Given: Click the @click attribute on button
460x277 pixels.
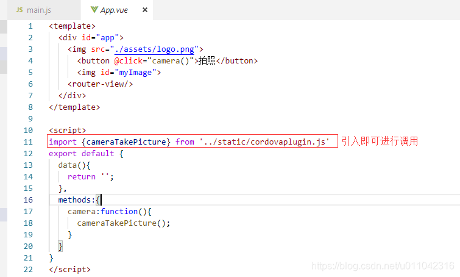Looking at the screenshot, I should tap(128, 61).
